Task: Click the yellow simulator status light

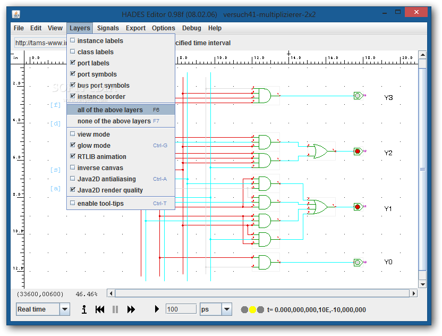Action: pyautogui.click(x=252, y=310)
